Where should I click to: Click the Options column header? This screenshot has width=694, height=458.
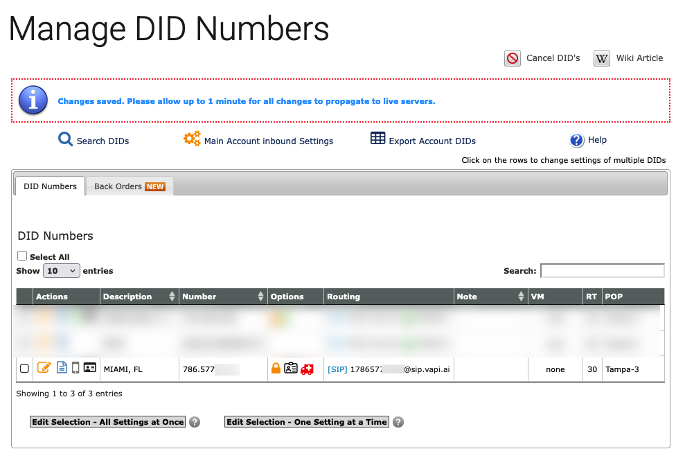click(x=295, y=297)
